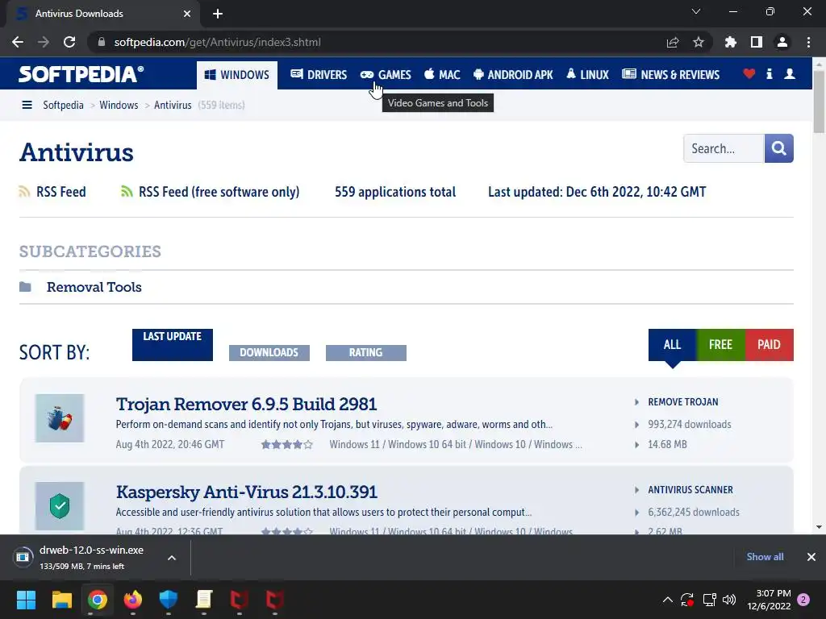Open the hamburger menu beside the breadcrumb

pyautogui.click(x=27, y=105)
